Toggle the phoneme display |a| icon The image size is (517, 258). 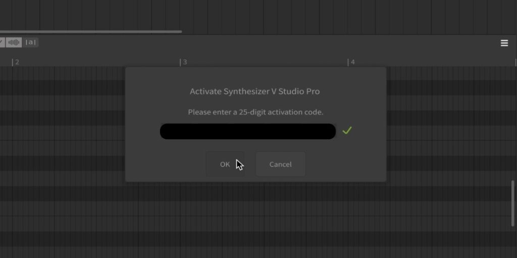click(x=31, y=42)
